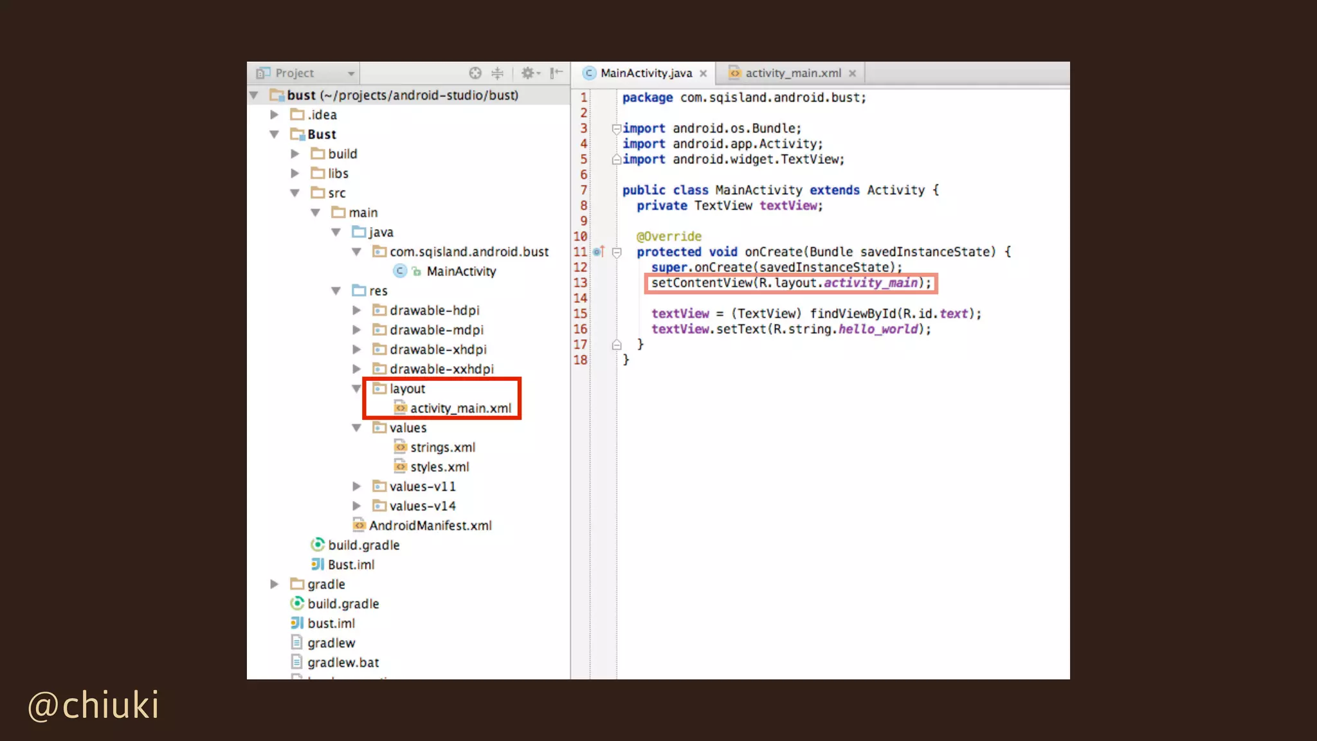This screenshot has height=741, width=1317.
Task: Click the hide Project panel icon
Action: [556, 73]
